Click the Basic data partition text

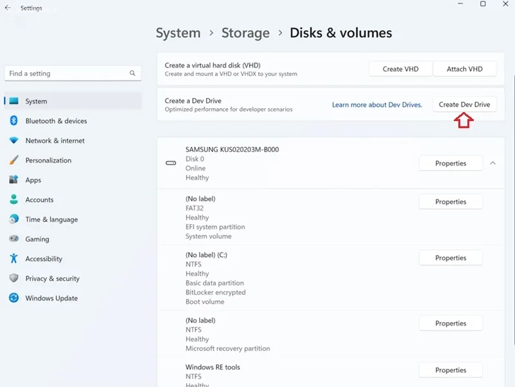(x=215, y=283)
